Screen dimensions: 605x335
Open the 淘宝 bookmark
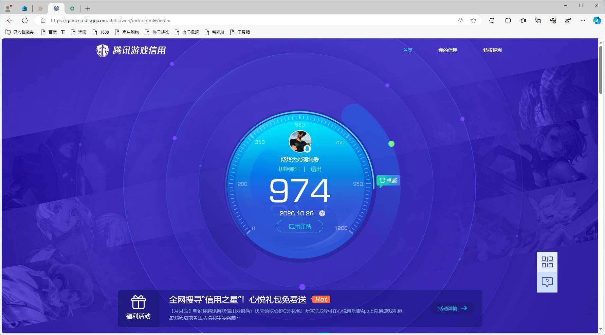pos(78,32)
